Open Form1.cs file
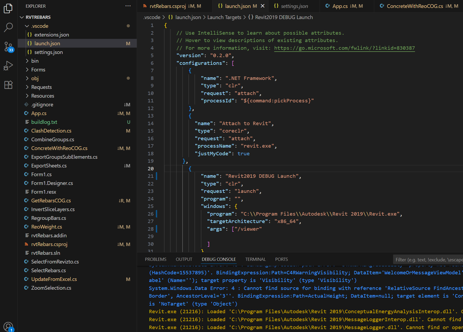Viewport: 463px width, 332px height. pos(77,174)
